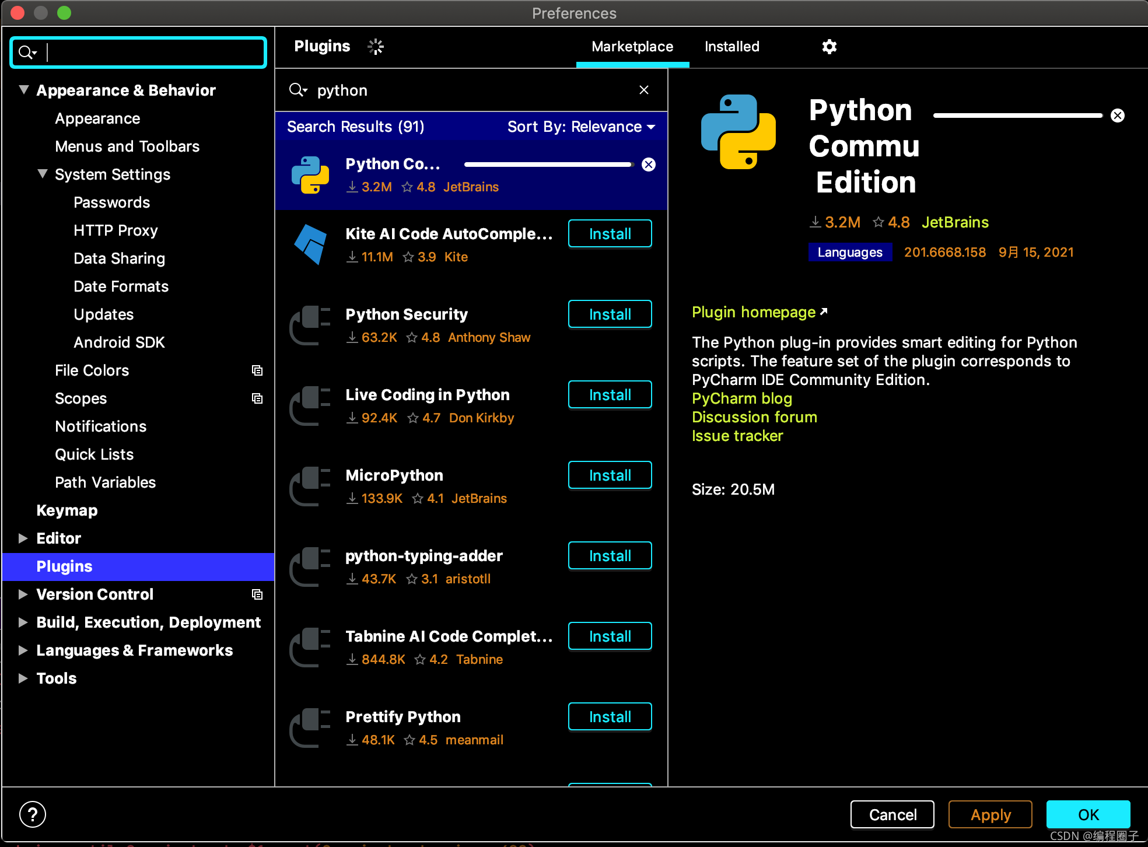
Task: Collapse Appearance & Behavior section
Action: pyautogui.click(x=24, y=90)
